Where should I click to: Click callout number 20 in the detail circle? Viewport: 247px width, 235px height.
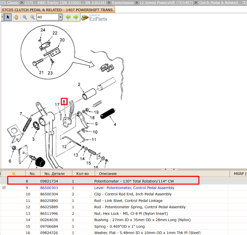(x=62, y=40)
